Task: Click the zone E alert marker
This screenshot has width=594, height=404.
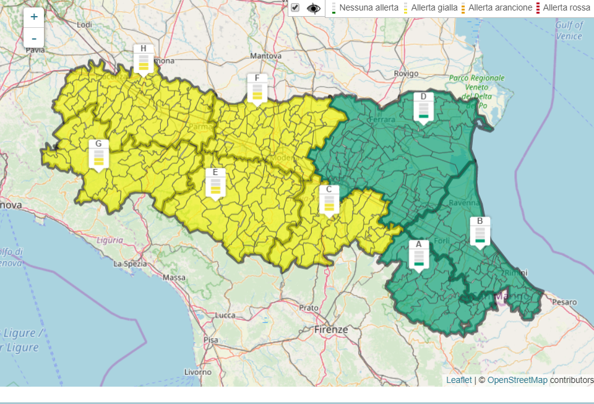Action: coord(215,184)
